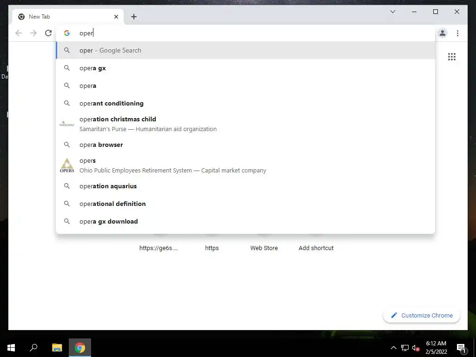Click the Chrome taskbar icon
Image resolution: width=476 pixels, height=357 pixels.
pyautogui.click(x=80, y=348)
